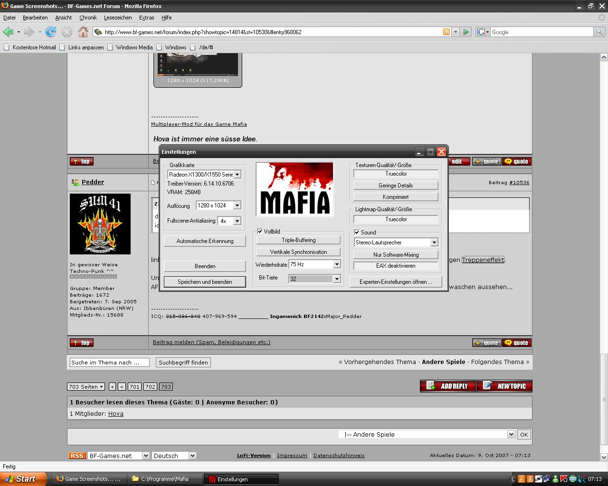Toggle the Vollbild checkbox
The image size is (608, 486).
point(260,231)
